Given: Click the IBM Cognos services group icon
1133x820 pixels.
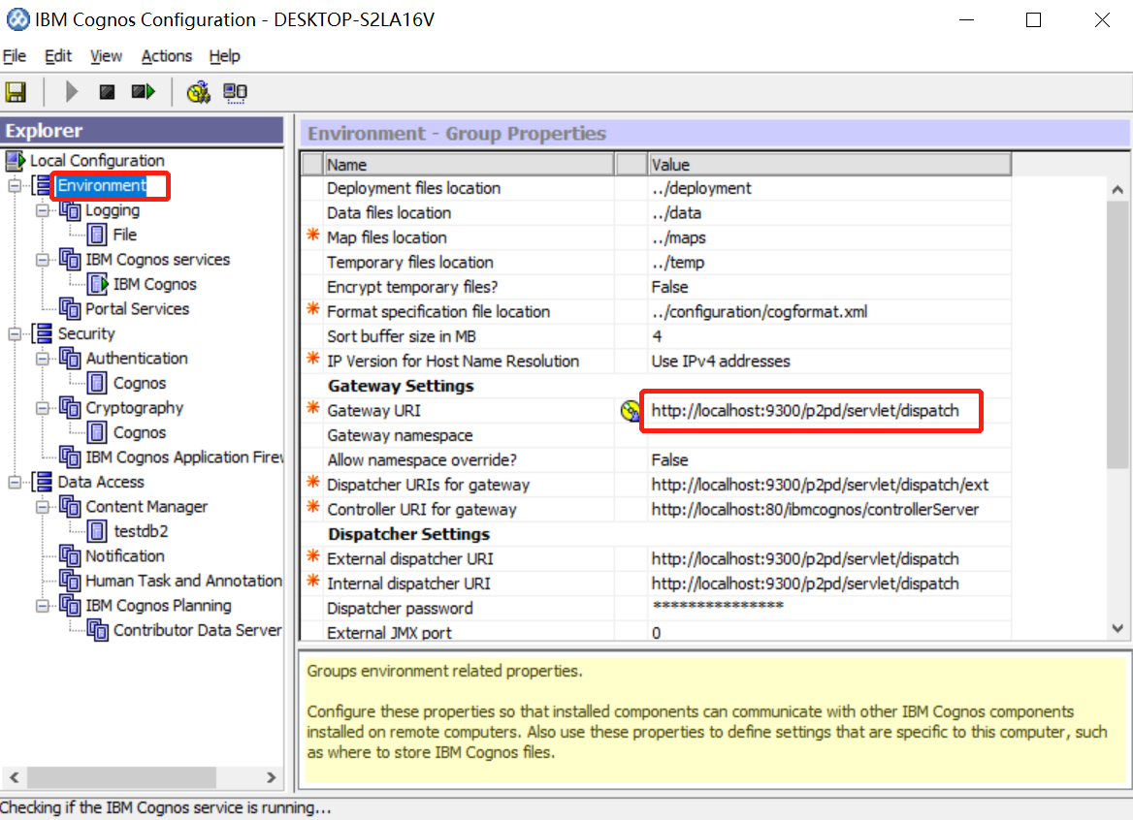Looking at the screenshot, I should [x=70, y=259].
